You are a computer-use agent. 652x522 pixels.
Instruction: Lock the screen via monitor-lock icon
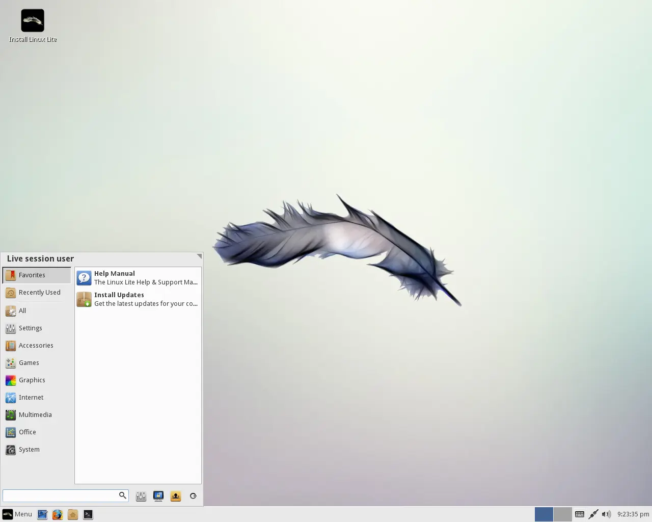click(x=158, y=496)
